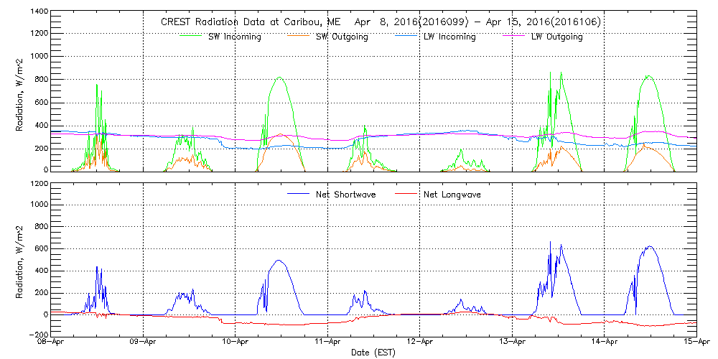
Task: Click the 11-Apr date axis label
Action: [328, 342]
